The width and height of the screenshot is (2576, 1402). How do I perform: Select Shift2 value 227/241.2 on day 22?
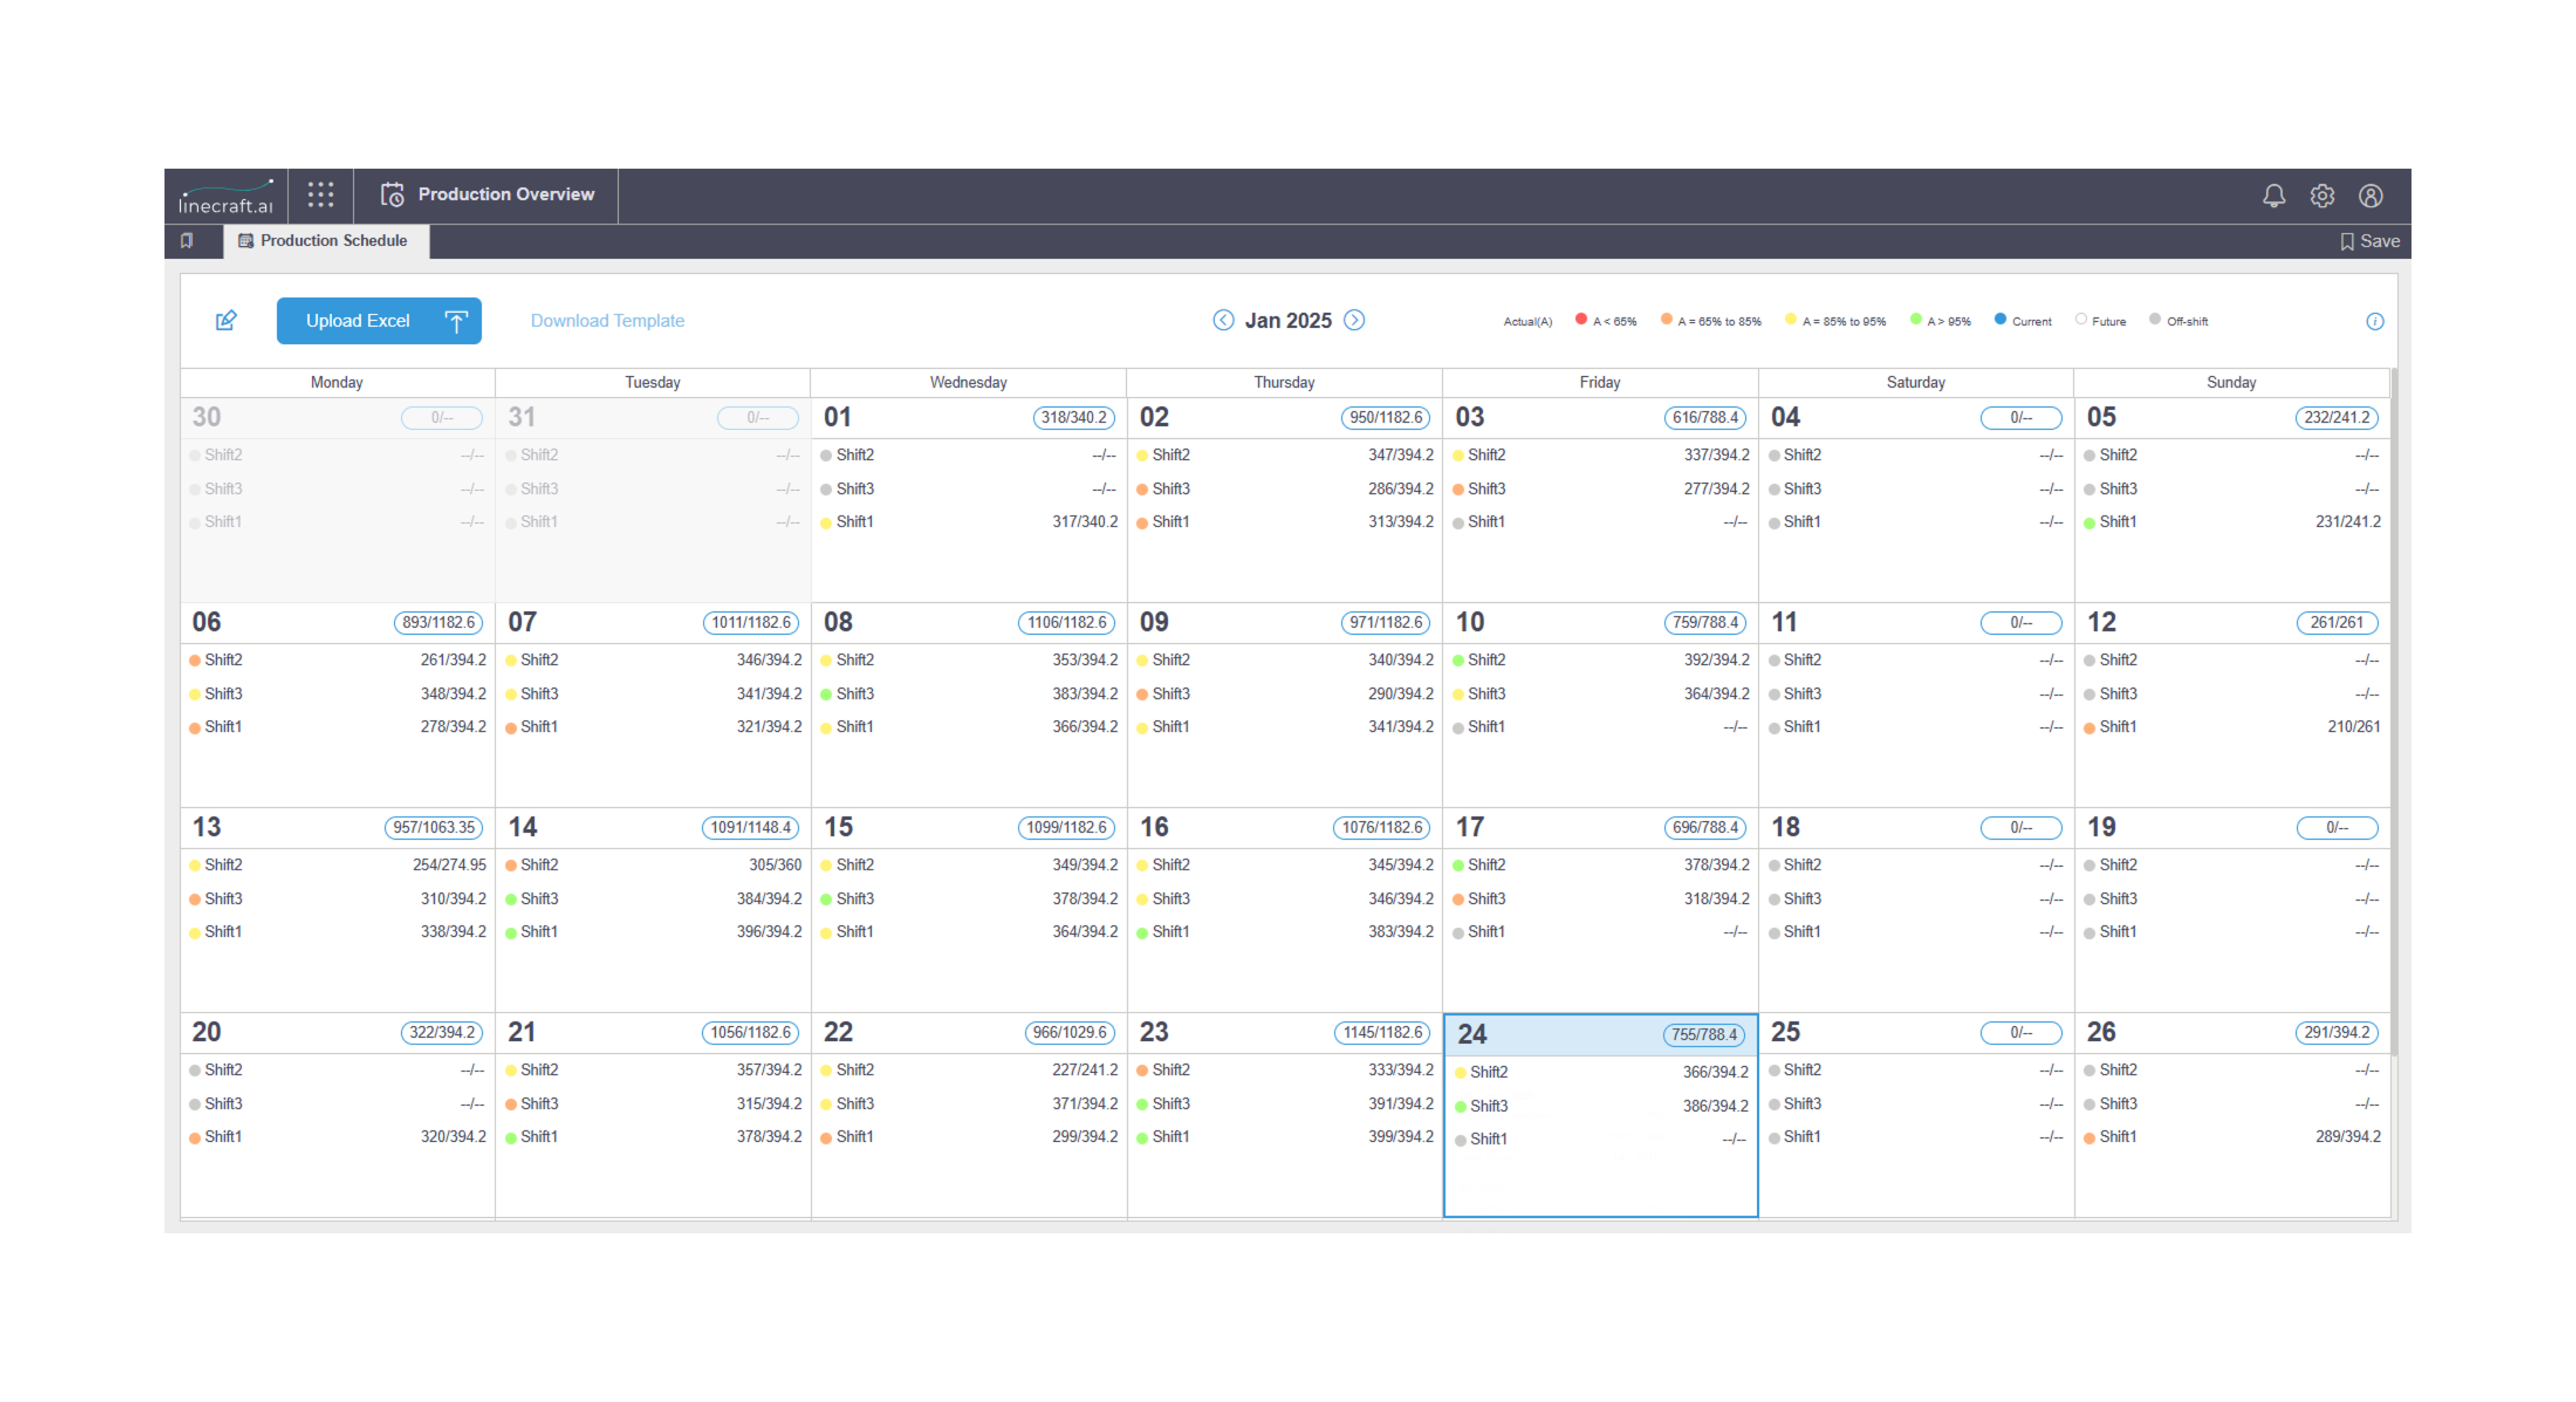coord(1084,1069)
